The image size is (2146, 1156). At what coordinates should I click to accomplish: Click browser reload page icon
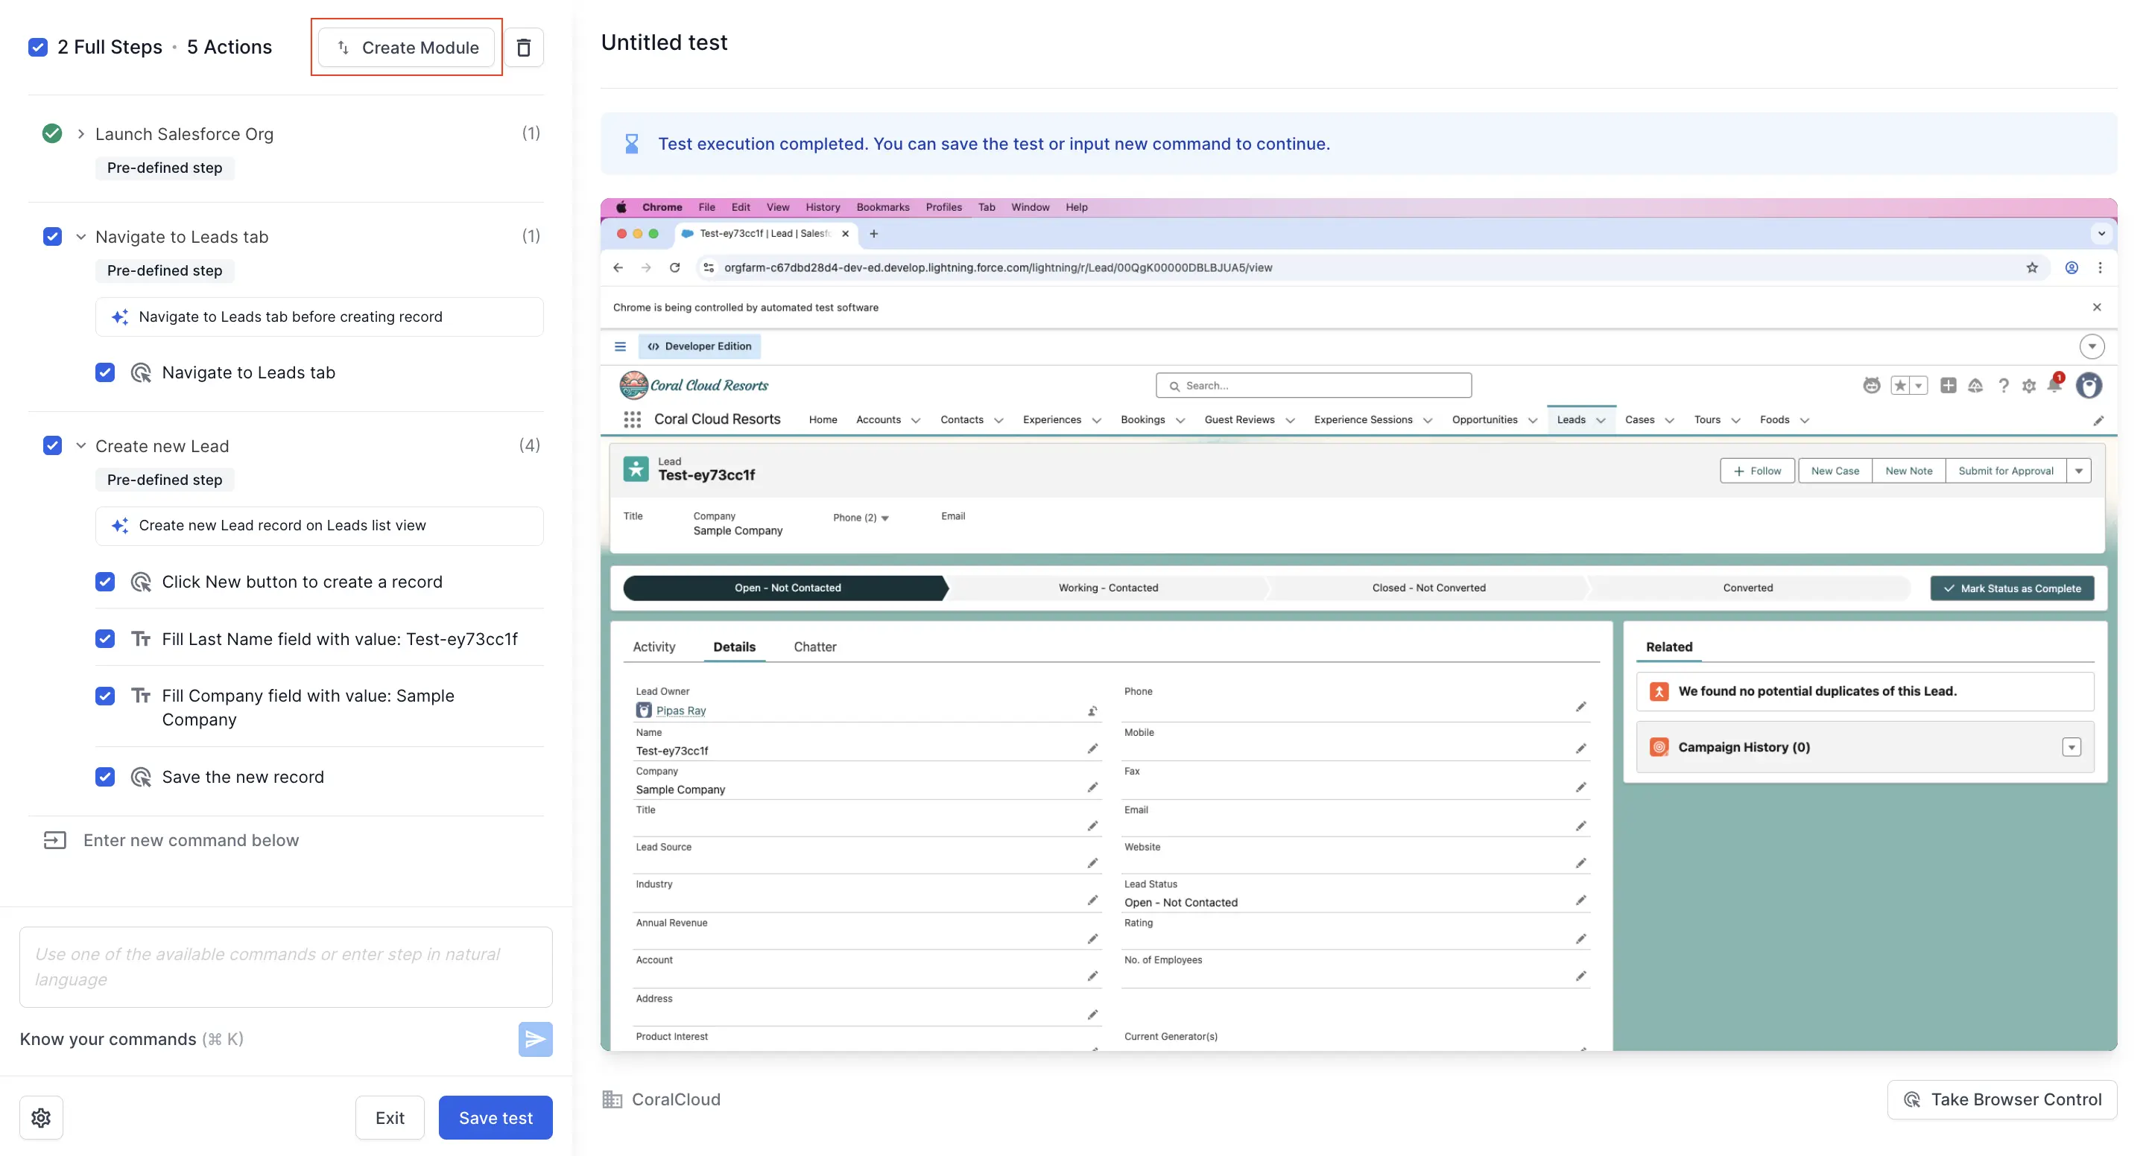(x=675, y=267)
